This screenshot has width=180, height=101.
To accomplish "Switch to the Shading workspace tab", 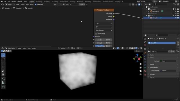I will click(x=73, y=2).
